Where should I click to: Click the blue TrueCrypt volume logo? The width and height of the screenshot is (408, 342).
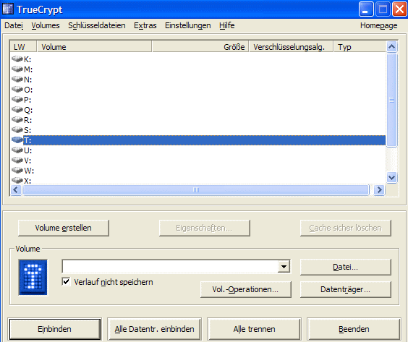33,277
